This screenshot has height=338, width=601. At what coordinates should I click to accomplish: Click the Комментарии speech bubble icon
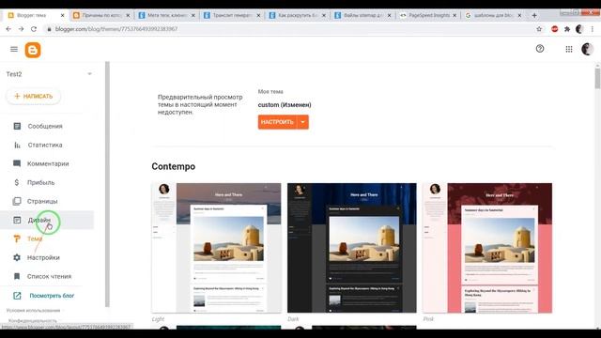pyautogui.click(x=17, y=163)
